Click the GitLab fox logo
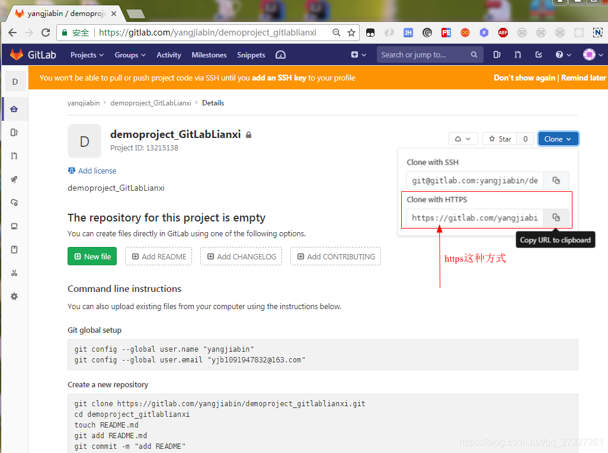608x453 pixels. 16,54
